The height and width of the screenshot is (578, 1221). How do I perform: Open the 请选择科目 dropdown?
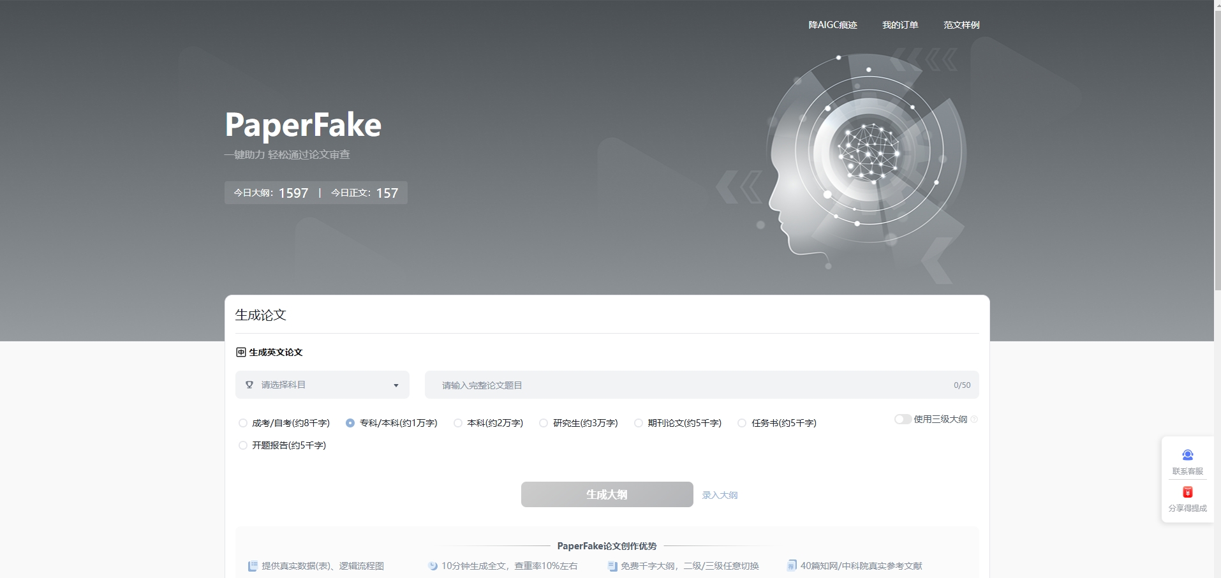(322, 385)
